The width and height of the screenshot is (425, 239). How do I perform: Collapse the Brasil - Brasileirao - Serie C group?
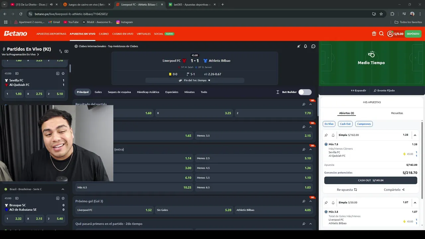[x=63, y=189]
